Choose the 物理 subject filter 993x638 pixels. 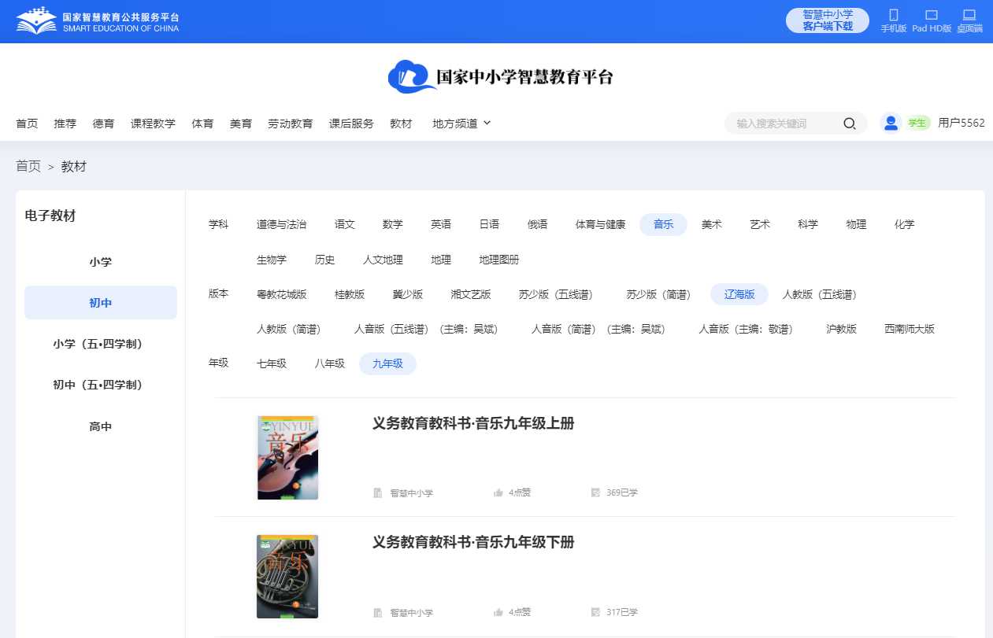click(x=856, y=224)
